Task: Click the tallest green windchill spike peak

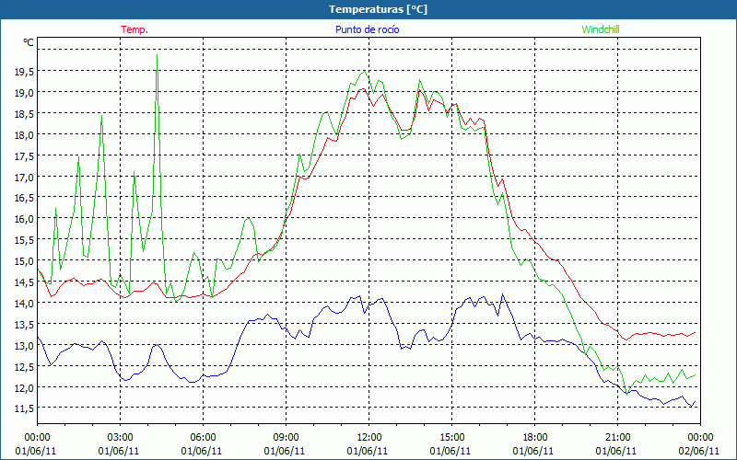Action: click(x=157, y=55)
